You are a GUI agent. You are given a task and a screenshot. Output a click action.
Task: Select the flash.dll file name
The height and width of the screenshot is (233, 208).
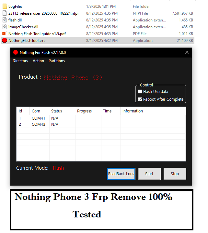(x=15, y=20)
